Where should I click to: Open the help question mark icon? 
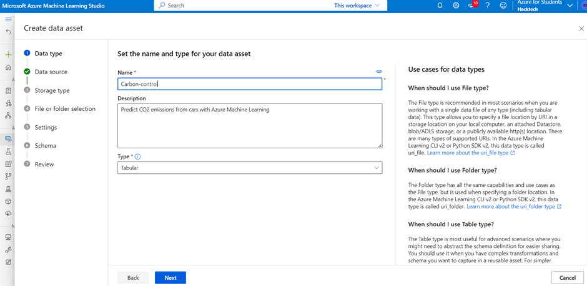click(x=488, y=6)
